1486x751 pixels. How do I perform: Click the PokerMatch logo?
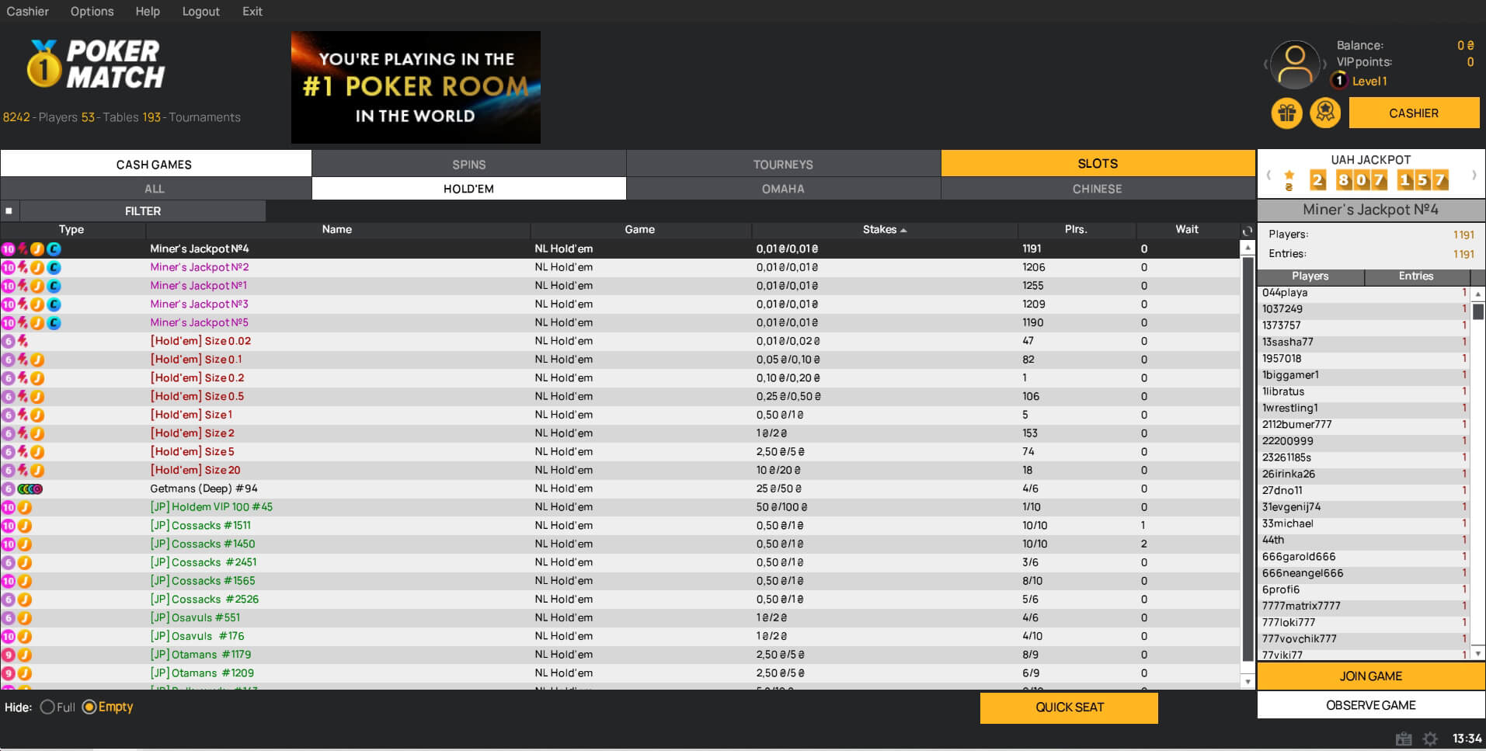coord(96,64)
